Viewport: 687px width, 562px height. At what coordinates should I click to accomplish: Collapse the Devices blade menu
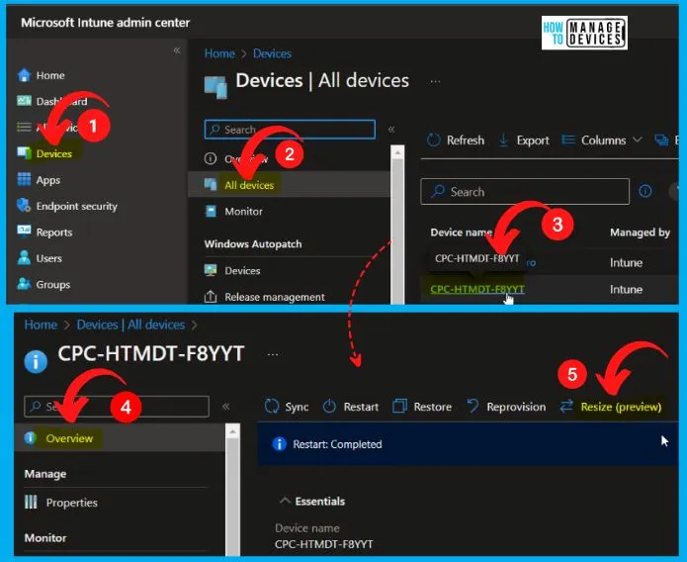pyautogui.click(x=391, y=130)
